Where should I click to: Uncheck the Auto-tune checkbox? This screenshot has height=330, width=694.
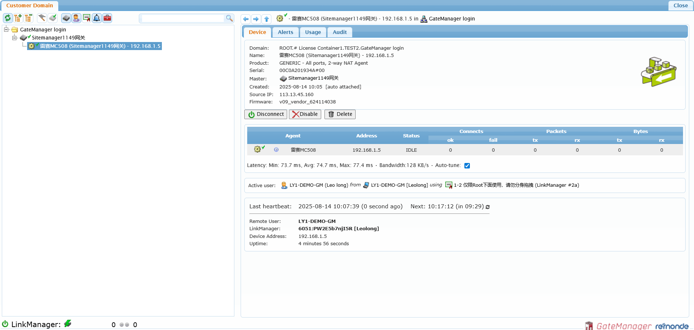pos(467,166)
